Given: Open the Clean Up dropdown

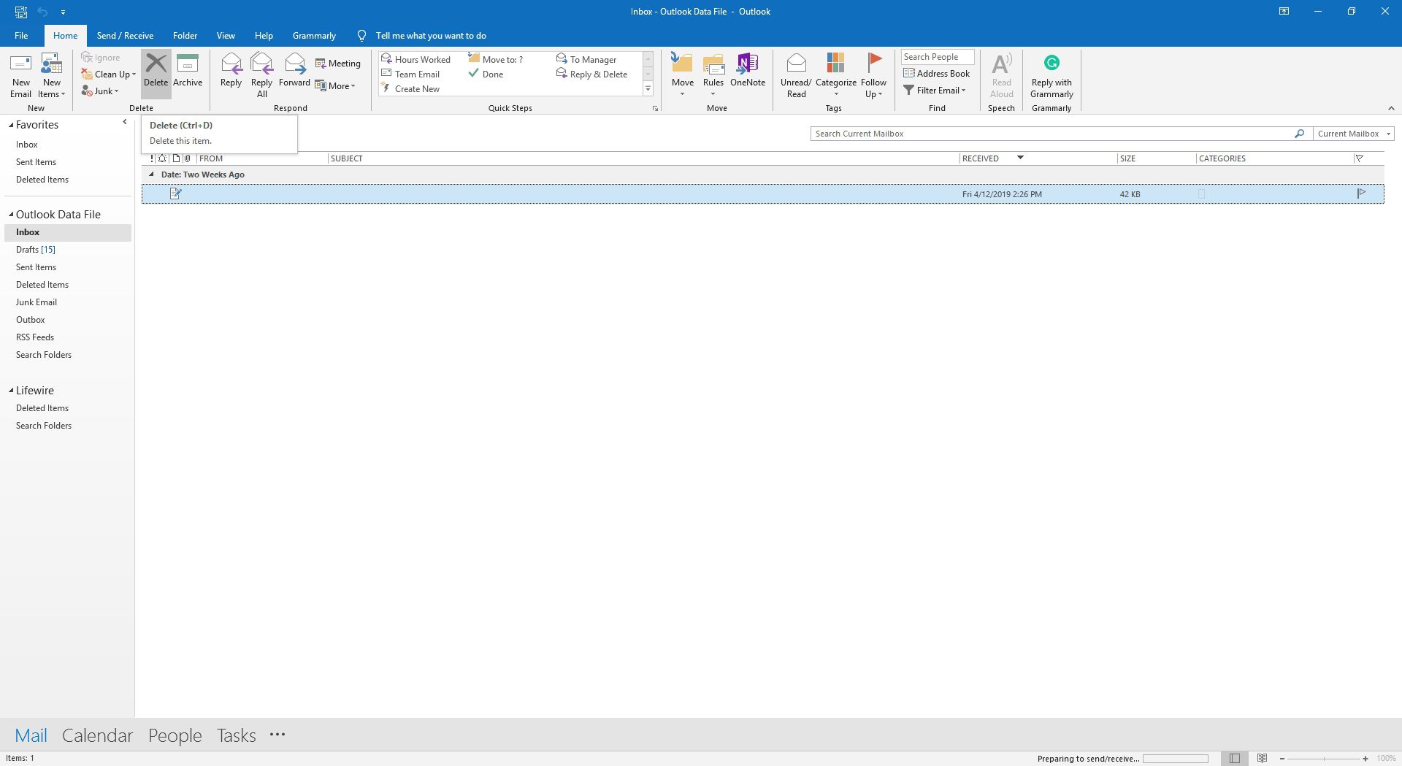Looking at the screenshot, I should coord(109,74).
